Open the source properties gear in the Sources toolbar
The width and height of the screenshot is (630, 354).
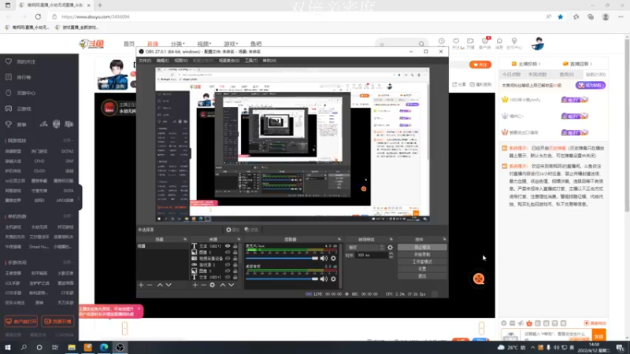coord(213,285)
